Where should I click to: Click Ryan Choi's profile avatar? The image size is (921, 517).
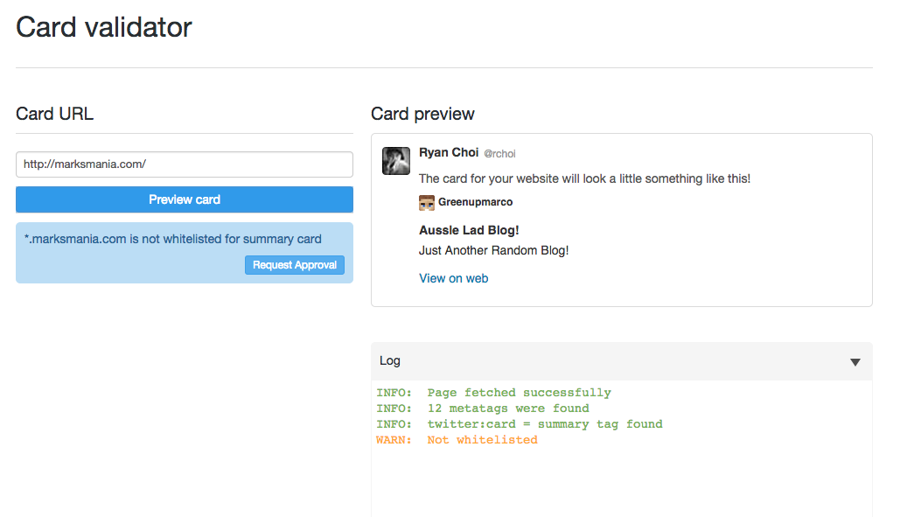click(x=396, y=161)
